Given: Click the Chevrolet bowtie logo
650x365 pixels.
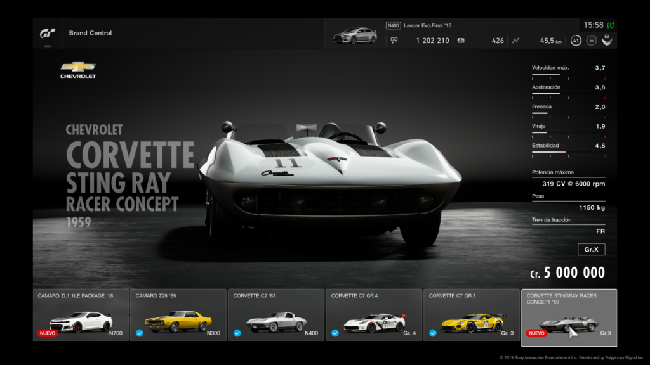Looking at the screenshot, I should click(78, 67).
